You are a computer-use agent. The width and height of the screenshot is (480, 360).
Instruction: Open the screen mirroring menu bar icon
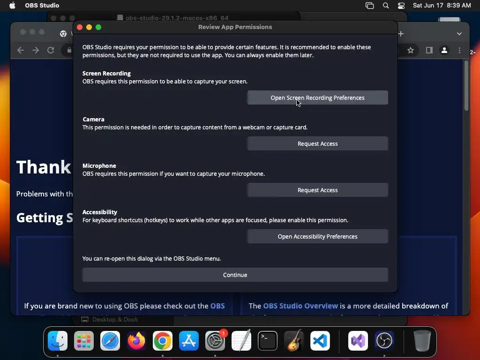tap(369, 6)
